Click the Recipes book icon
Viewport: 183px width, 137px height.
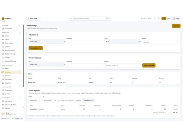tap(3, 76)
